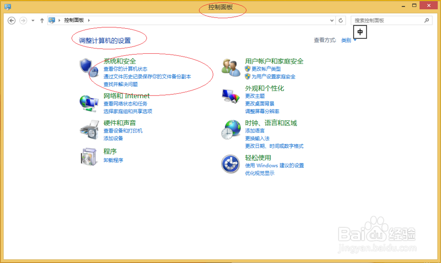Navigate up using the up arrow
This screenshot has height=263, width=441.
pyautogui.click(x=42, y=20)
